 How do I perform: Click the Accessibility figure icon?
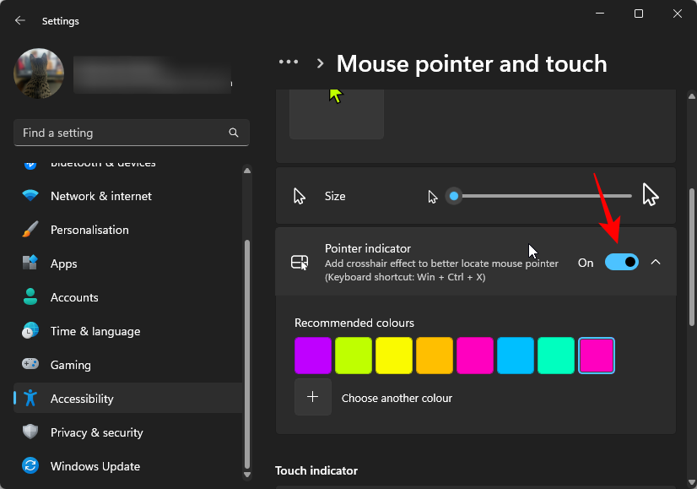(30, 398)
